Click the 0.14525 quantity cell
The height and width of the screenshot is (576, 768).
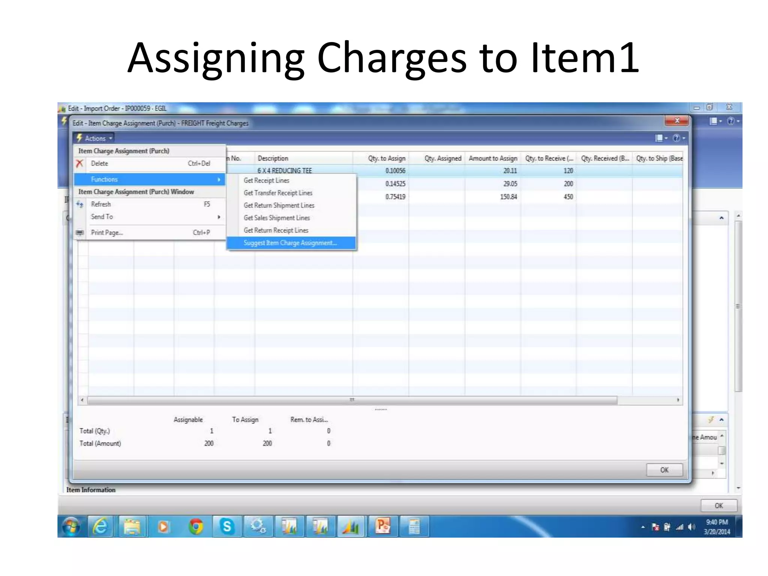coord(381,184)
